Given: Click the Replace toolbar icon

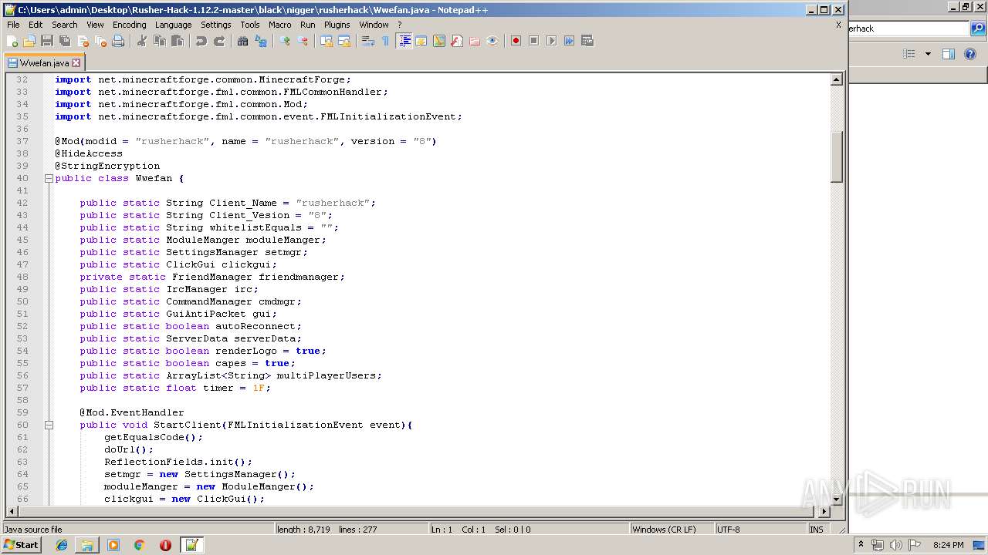Looking at the screenshot, I should pos(261,41).
